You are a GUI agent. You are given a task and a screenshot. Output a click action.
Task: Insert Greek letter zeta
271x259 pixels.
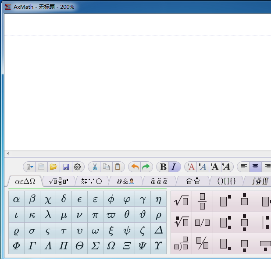143,231
